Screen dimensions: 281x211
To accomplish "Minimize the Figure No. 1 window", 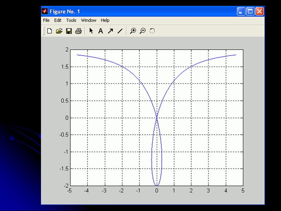I will pyautogui.click(x=241, y=11).
